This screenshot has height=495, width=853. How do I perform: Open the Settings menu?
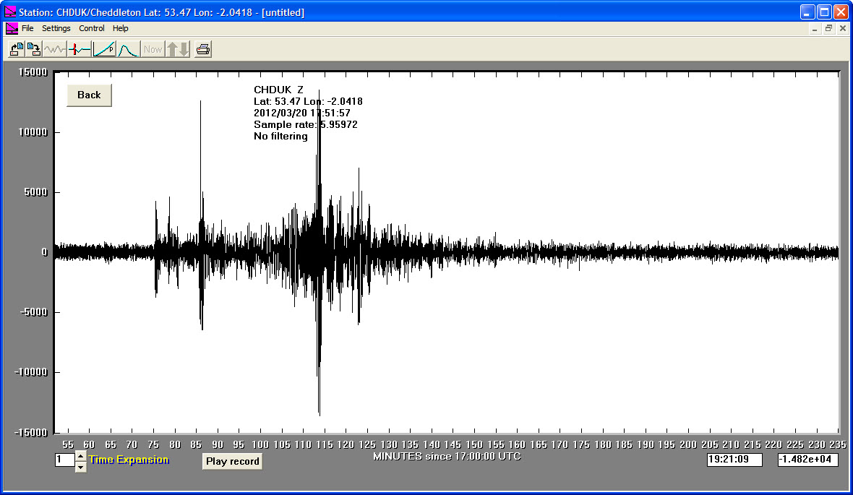[56, 28]
